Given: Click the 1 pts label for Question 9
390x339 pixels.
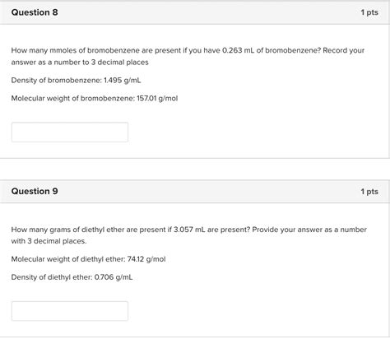Looking at the screenshot, I should (369, 192).
